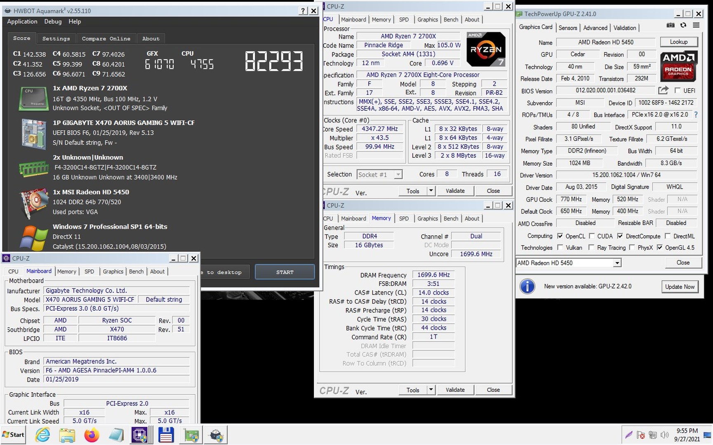This screenshot has height=445, width=713.
Task: Open Help menu in Aquamark
Action: coord(75,21)
